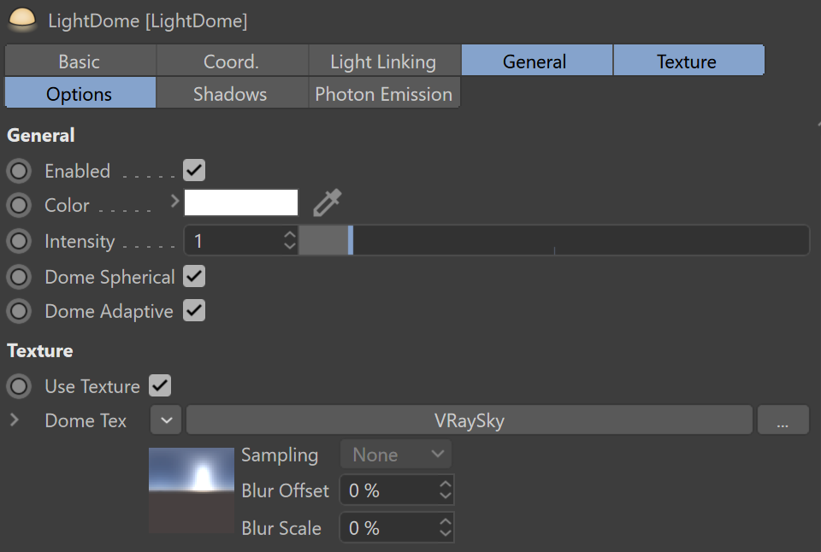This screenshot has width=821, height=552.
Task: Click the white Color swatch
Action: [241, 203]
